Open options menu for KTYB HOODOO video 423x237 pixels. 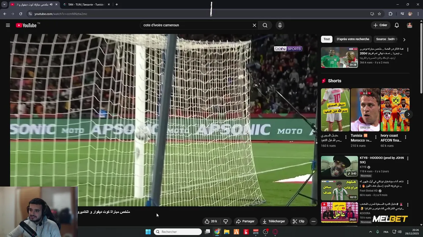(x=407, y=158)
